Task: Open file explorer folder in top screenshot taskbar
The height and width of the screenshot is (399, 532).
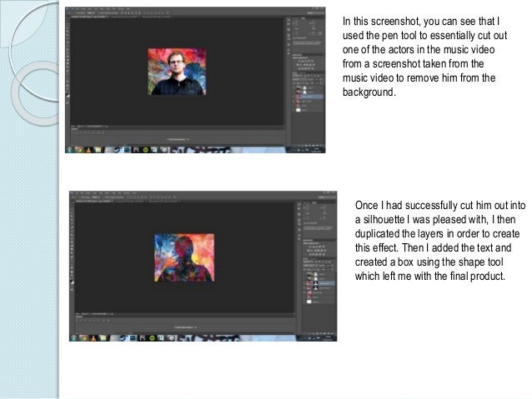Action: tap(98, 149)
